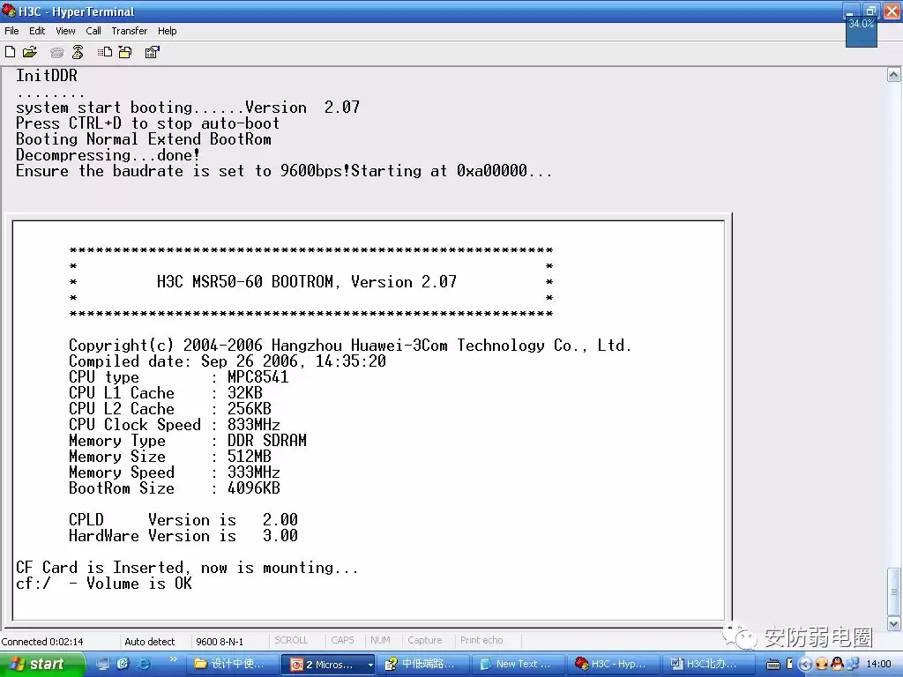Click the scrollbar up arrow
This screenshot has width=903, height=677.
894,76
